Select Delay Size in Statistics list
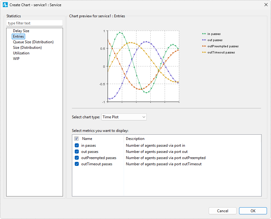271x219 pixels. 21,31
